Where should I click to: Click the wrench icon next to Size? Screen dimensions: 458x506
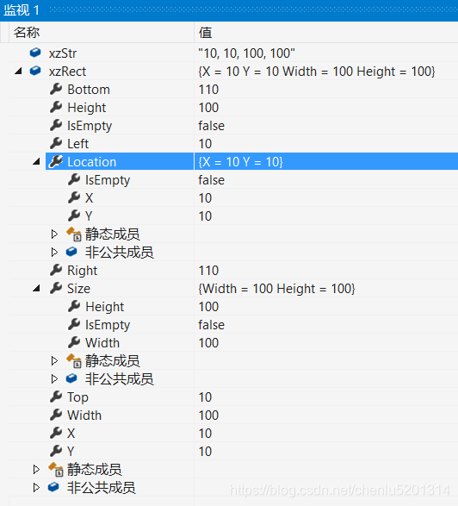click(x=56, y=288)
